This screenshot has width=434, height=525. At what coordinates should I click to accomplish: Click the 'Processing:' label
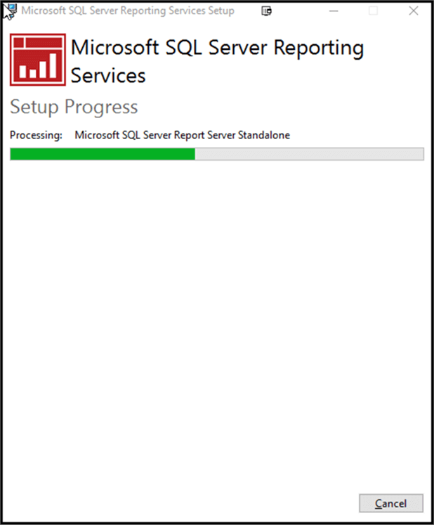(36, 135)
